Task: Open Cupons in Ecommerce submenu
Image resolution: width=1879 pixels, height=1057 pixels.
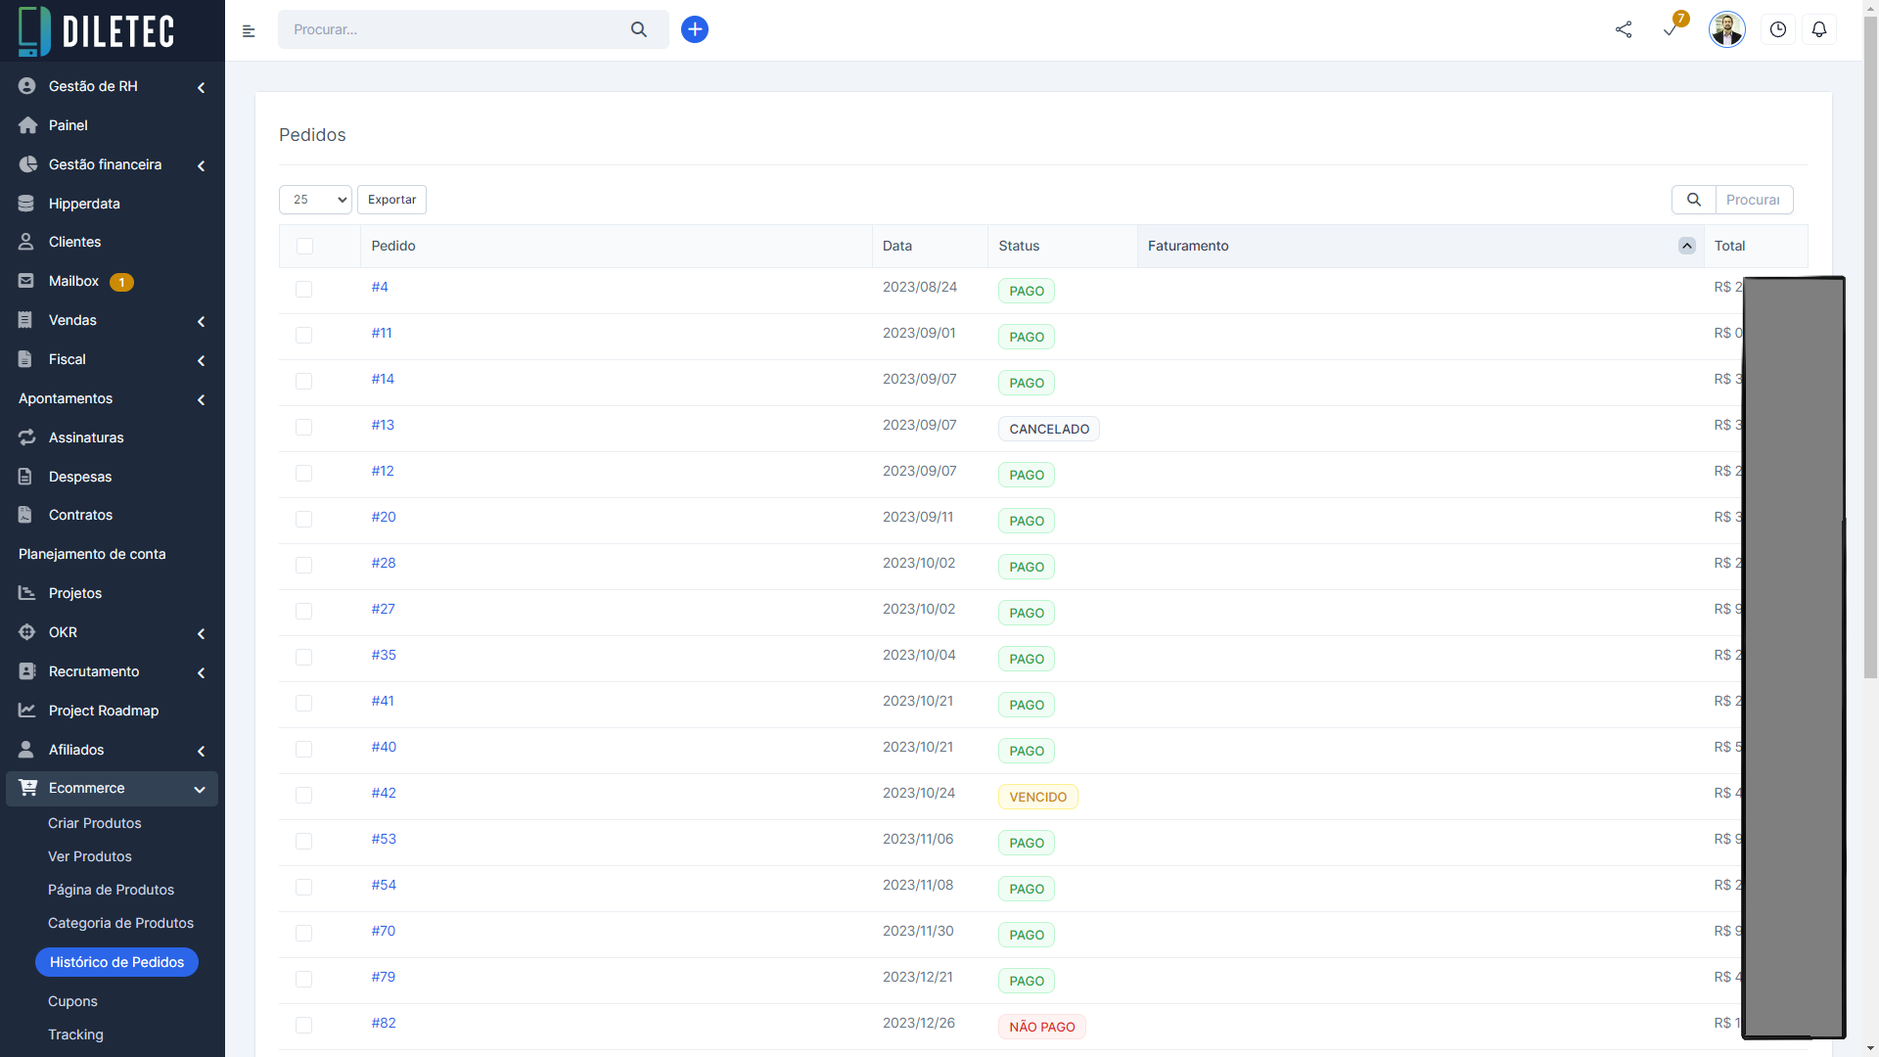Action: click(72, 1001)
